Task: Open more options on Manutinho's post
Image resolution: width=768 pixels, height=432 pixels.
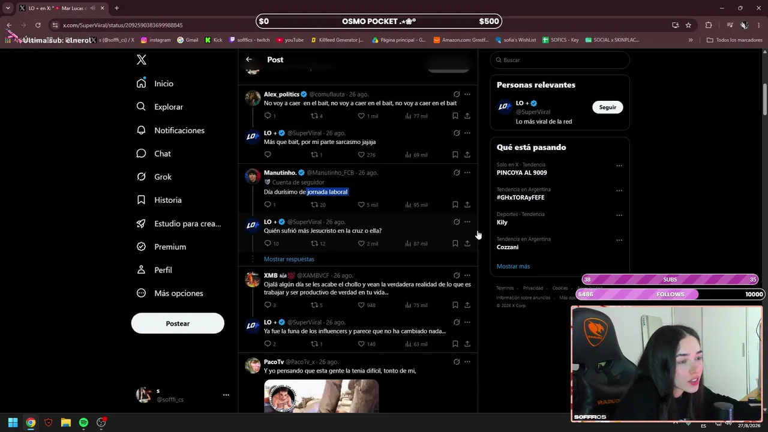Action: pos(467,173)
